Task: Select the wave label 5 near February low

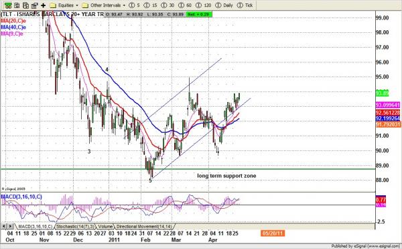Action: (151, 181)
